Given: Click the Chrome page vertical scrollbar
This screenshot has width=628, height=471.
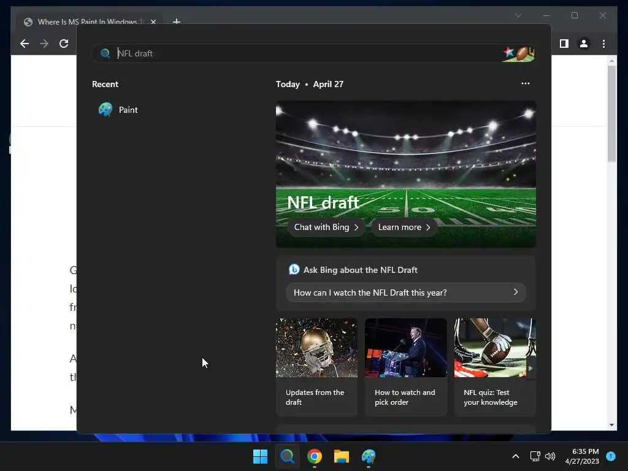Looking at the screenshot, I should coord(611,113).
